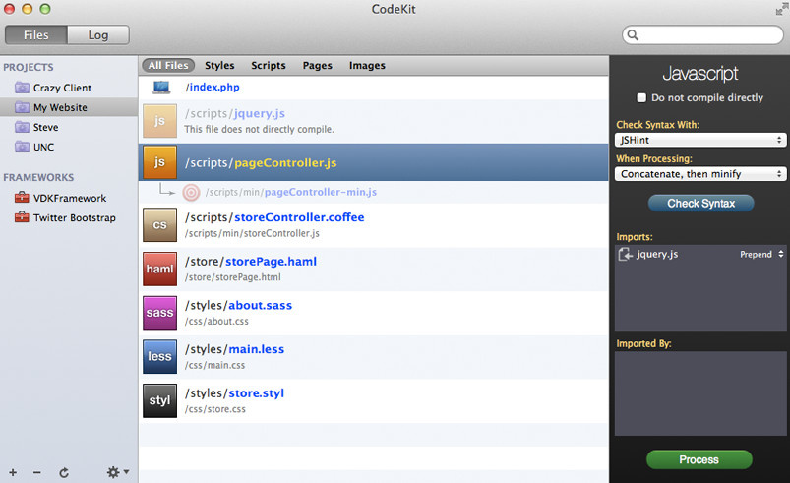Screen dimensions: 790x483
Task: Select the pageController-min.js output file
Action: coord(291,192)
